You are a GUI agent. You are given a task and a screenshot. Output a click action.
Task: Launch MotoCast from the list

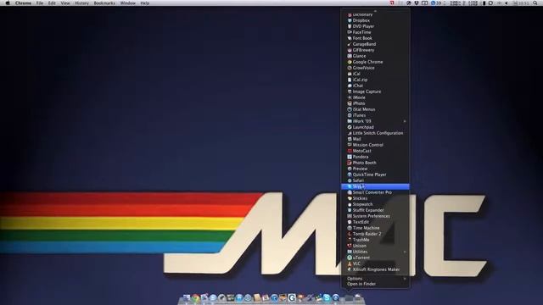pos(375,151)
